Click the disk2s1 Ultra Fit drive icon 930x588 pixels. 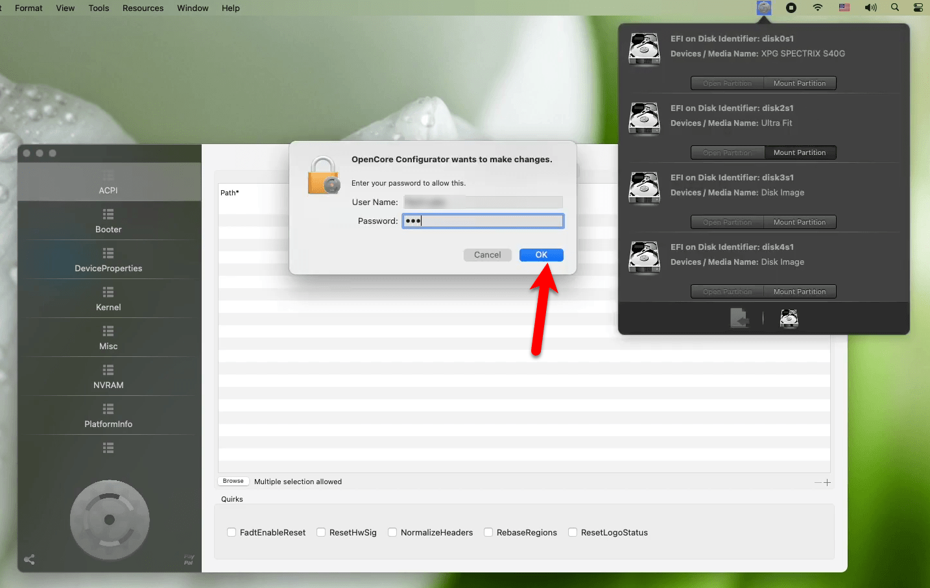click(x=645, y=119)
